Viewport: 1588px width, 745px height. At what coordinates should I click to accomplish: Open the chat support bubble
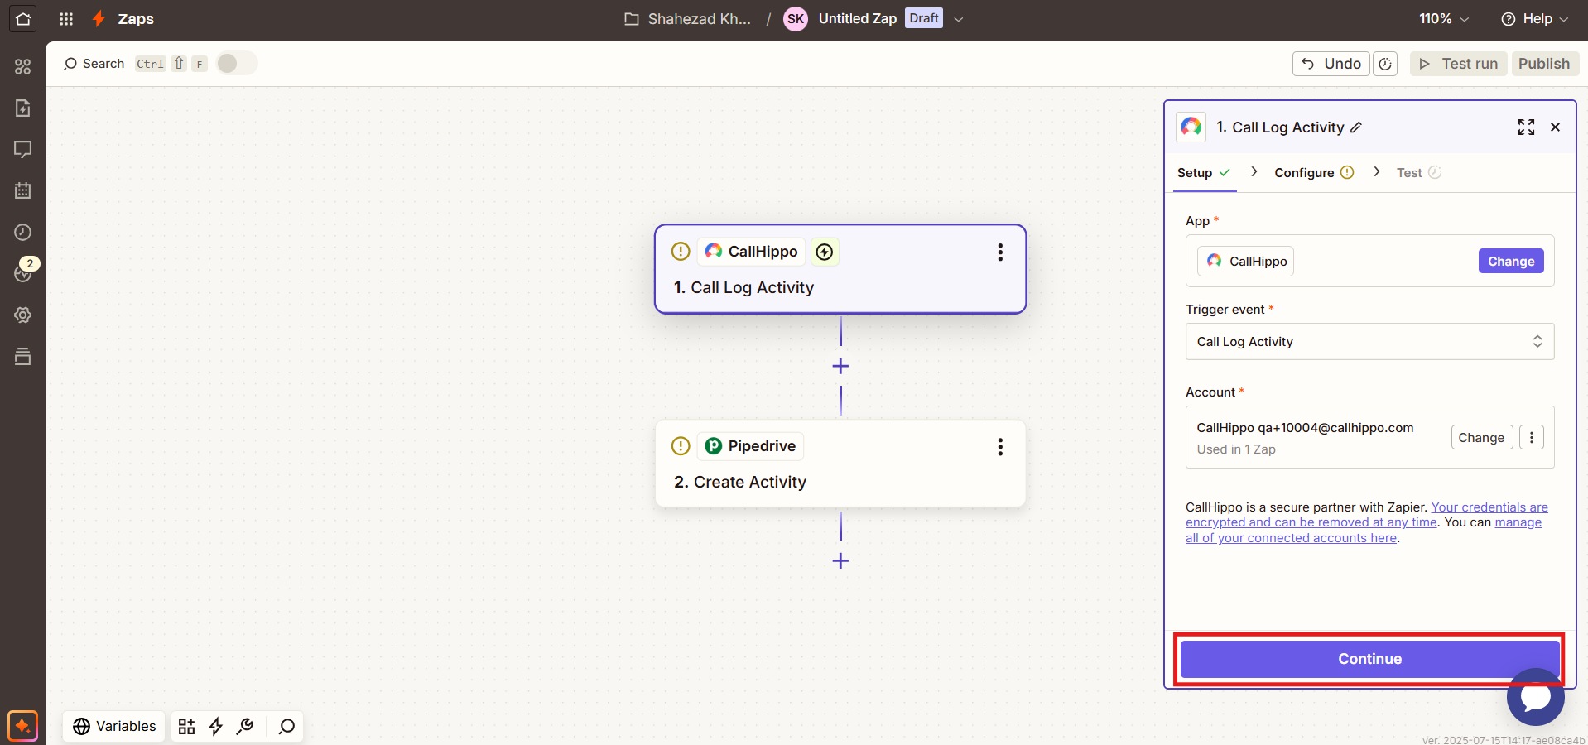[x=1535, y=697]
